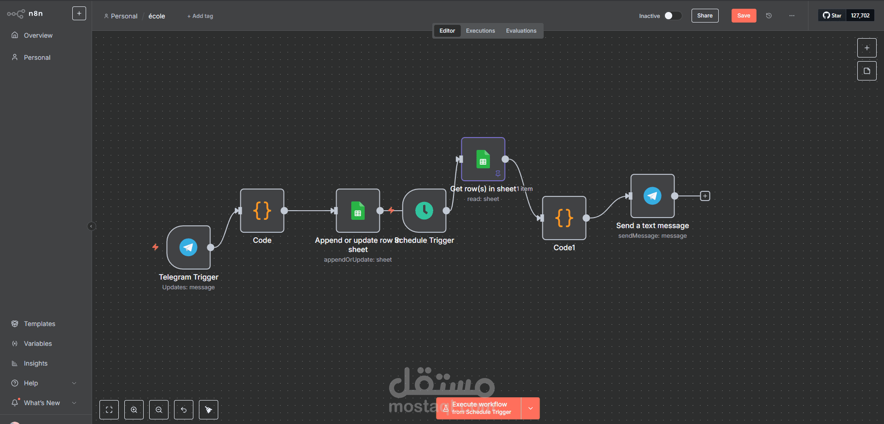Click the 'Code1' node label
Image resolution: width=884 pixels, height=424 pixels.
tap(564, 248)
